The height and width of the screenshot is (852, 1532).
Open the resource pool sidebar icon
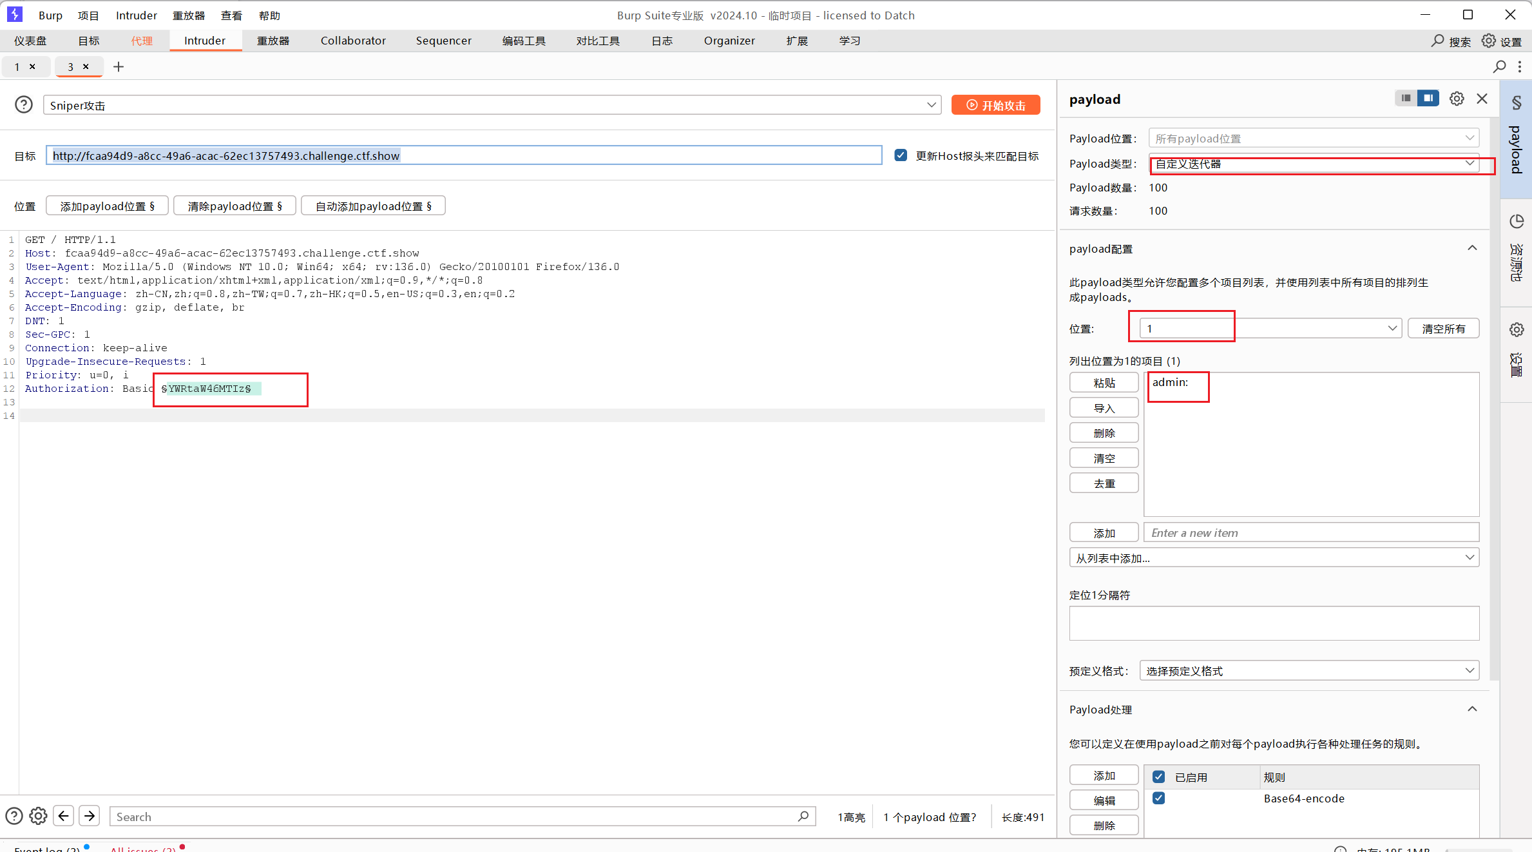click(1517, 222)
